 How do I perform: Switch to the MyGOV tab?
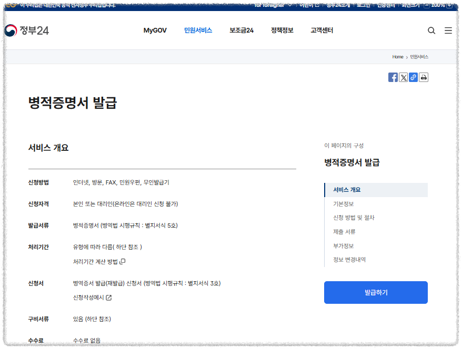(154, 30)
